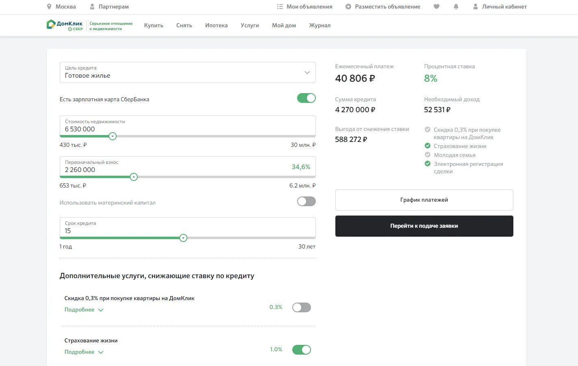Click the 34,6% down payment percentage
Screen dimensions: 578x366
(x=301, y=167)
